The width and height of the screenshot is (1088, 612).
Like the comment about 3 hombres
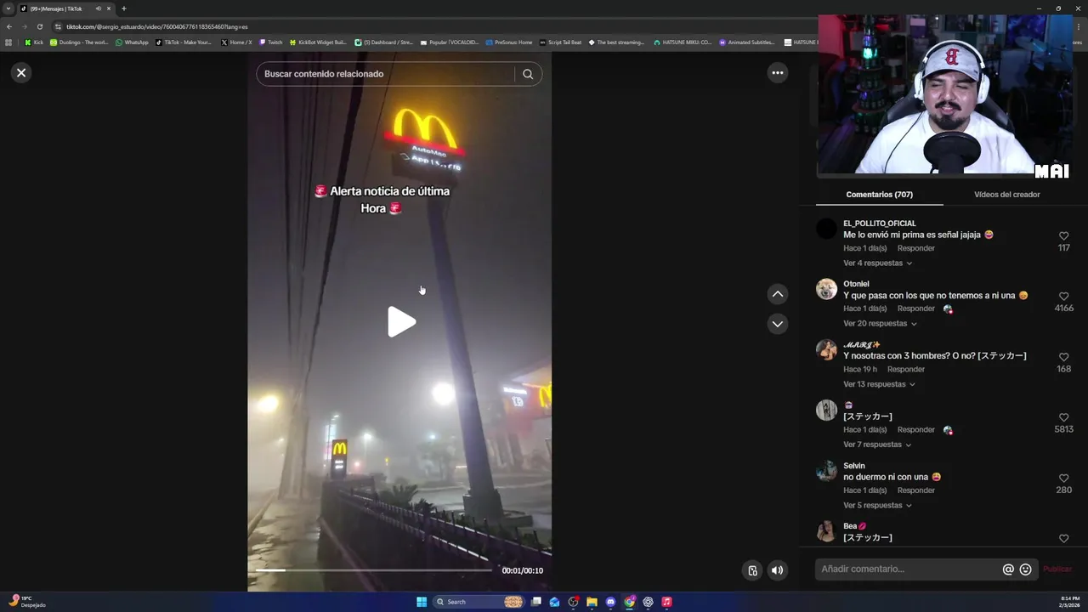tap(1063, 357)
